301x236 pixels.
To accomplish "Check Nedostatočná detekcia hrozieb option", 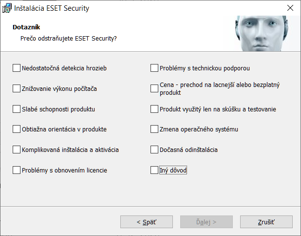I will coord(17,68).
